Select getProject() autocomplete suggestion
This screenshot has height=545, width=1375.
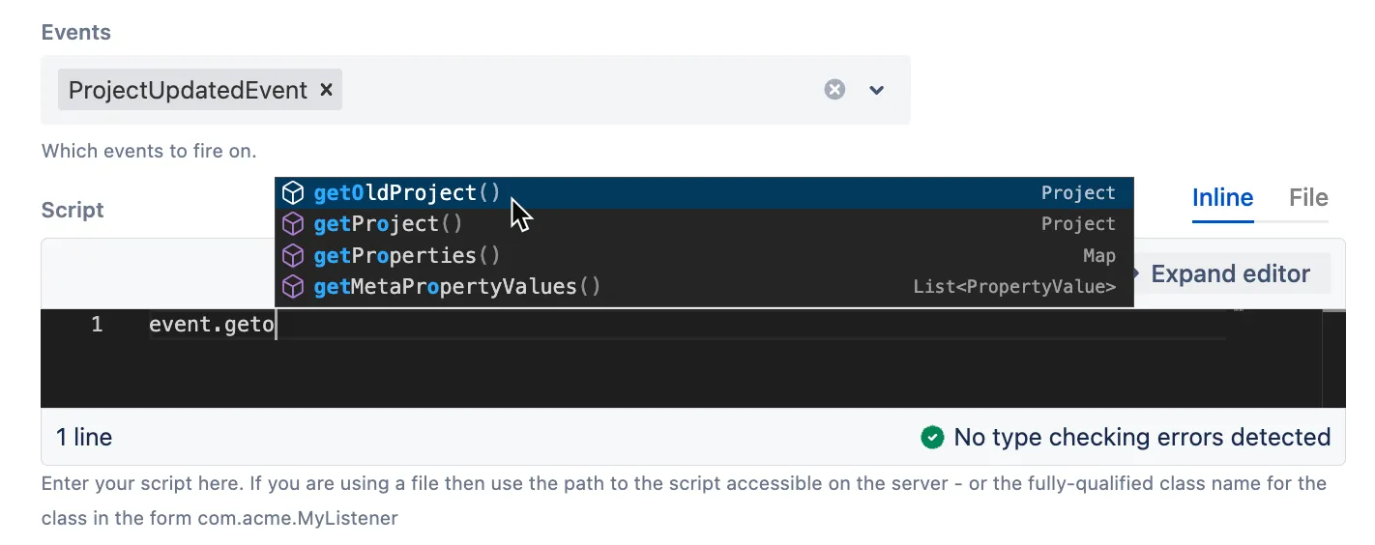point(704,224)
